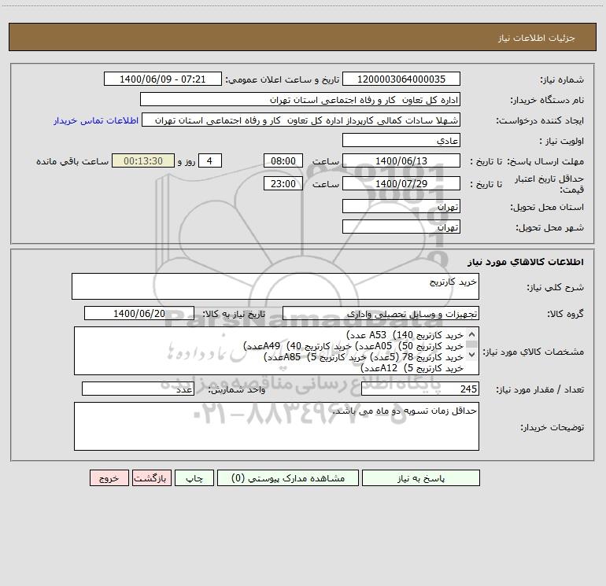Click the label مهلت ارسال پاسخ: تا تاریخ

[527, 161]
